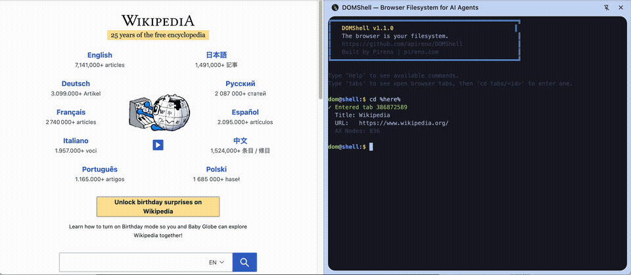Open Русский Wikipedia link
This screenshot has height=275, width=631.
point(241,83)
